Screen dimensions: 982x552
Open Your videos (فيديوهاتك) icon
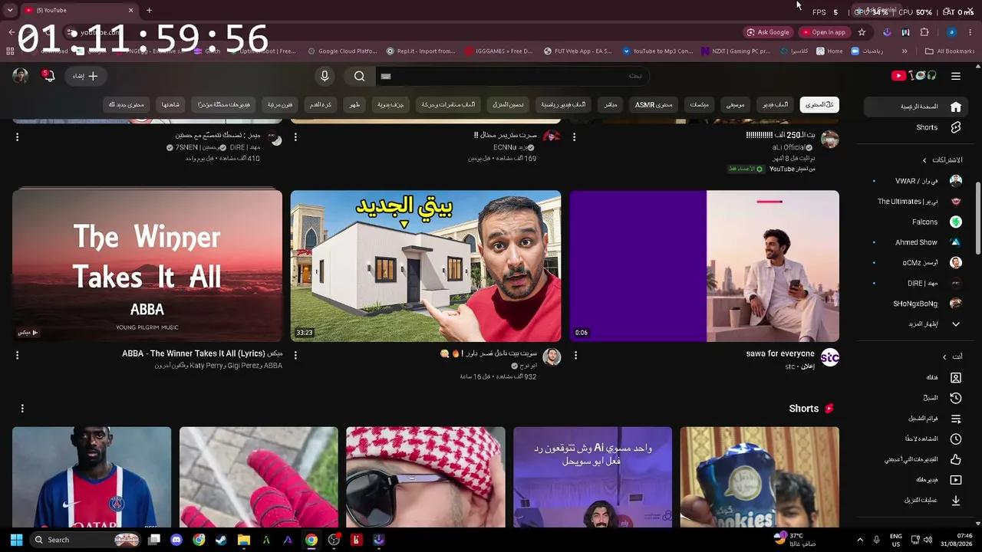pos(956,480)
